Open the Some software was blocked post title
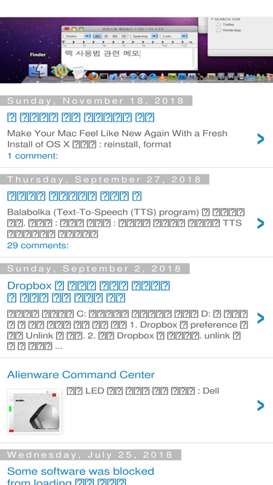273x485 pixels. click(x=81, y=477)
